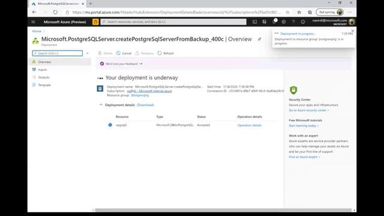Click the resource name in the deployment table
Image resolution: width=384 pixels, height=216 pixels.
[x=121, y=125]
